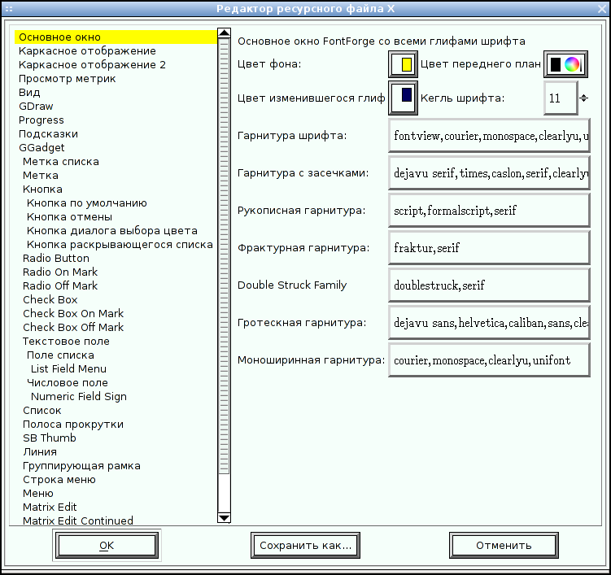Screen dimensions: 611x575
Task: Select Matrix Edit Continued item
Action: [x=78, y=521]
